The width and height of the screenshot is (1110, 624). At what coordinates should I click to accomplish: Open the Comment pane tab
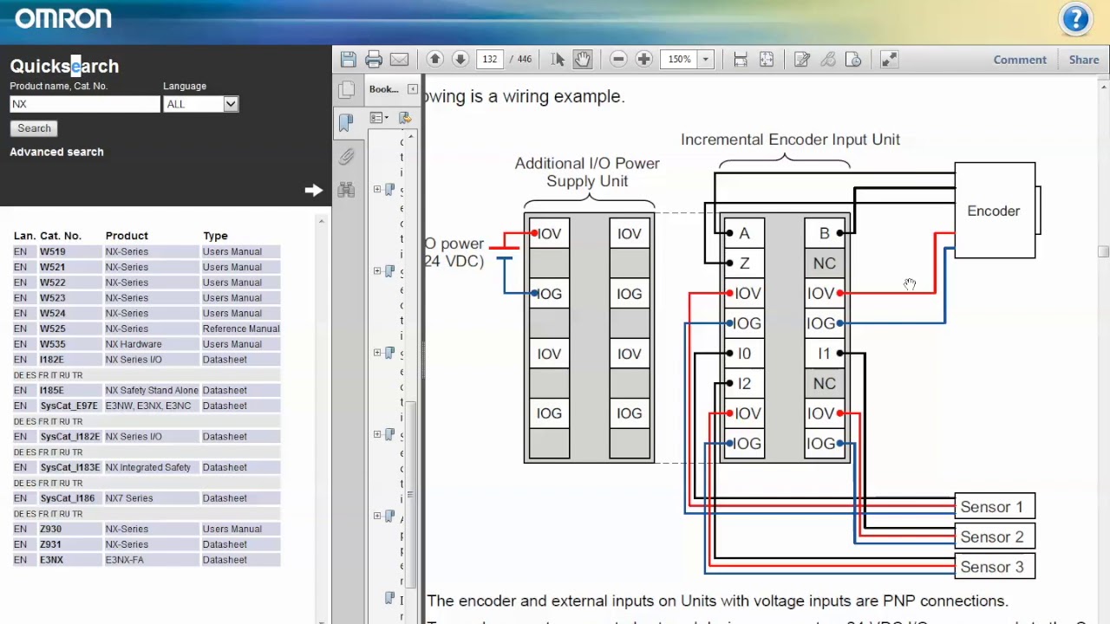pos(1020,59)
